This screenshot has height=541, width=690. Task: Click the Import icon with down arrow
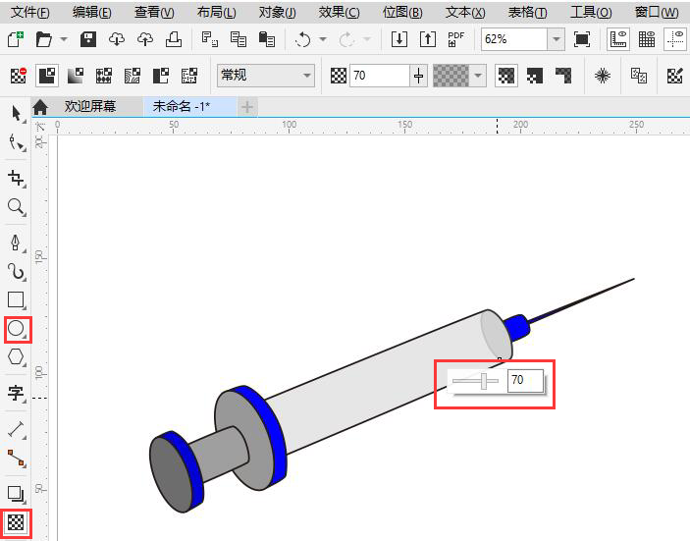click(x=399, y=39)
